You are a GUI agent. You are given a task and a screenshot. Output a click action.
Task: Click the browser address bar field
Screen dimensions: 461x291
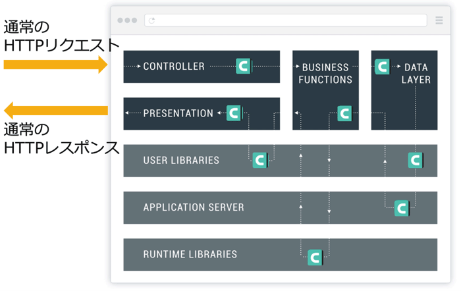(x=285, y=20)
